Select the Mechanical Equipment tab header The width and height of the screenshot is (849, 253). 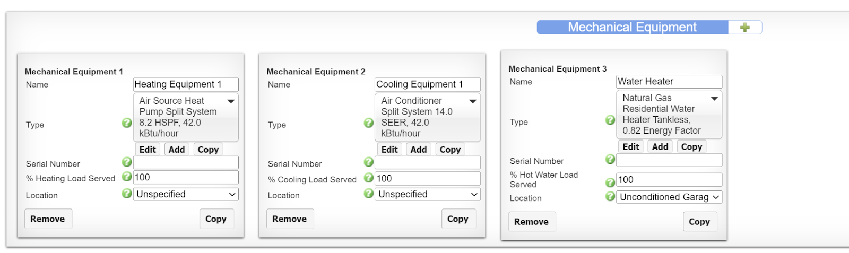[x=632, y=28]
